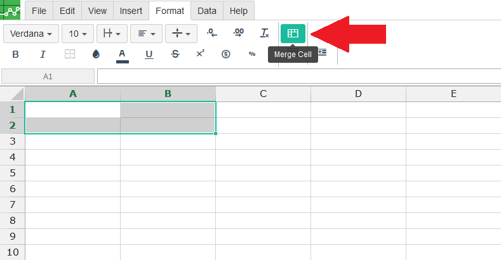Toggle underline formatting
The height and width of the screenshot is (260, 501).
tap(149, 55)
